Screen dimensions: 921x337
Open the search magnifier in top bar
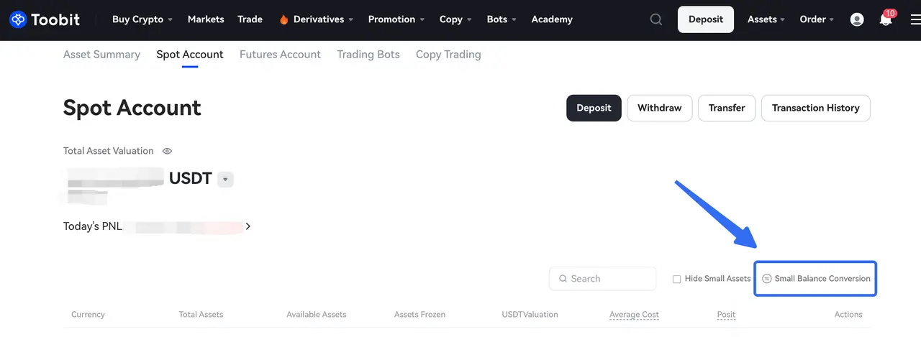(656, 19)
